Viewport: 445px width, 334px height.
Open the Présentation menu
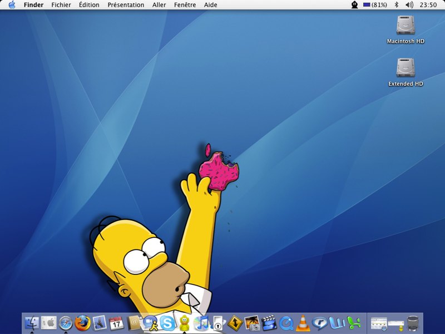126,5
